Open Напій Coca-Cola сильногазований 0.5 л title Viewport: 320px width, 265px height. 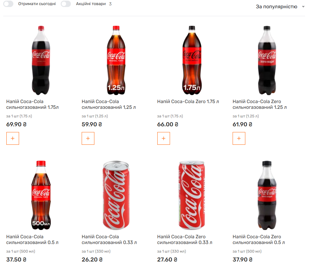click(x=32, y=240)
